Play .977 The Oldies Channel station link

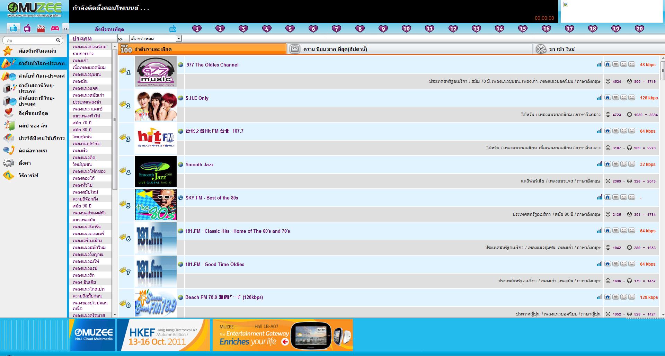point(212,65)
